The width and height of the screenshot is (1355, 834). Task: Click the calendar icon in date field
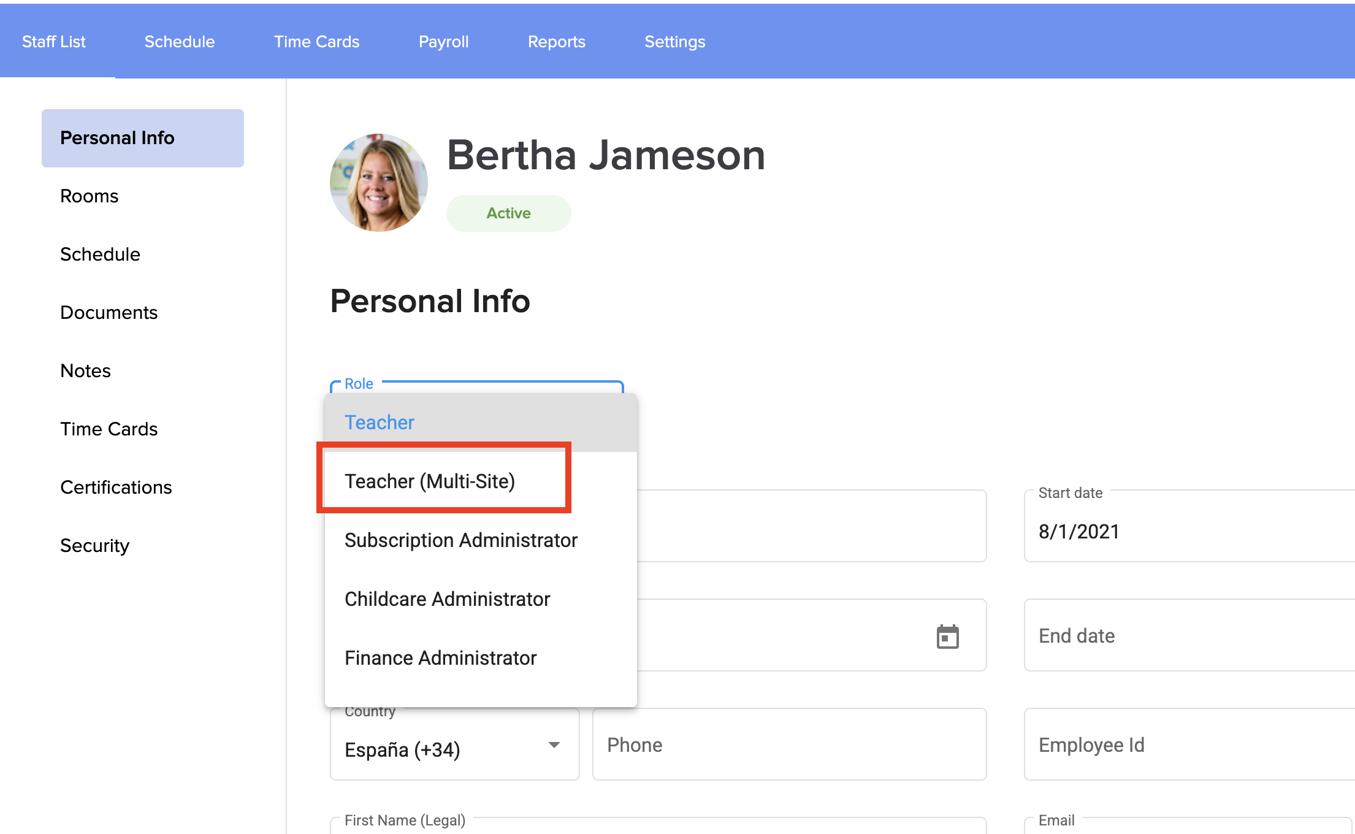[947, 637]
